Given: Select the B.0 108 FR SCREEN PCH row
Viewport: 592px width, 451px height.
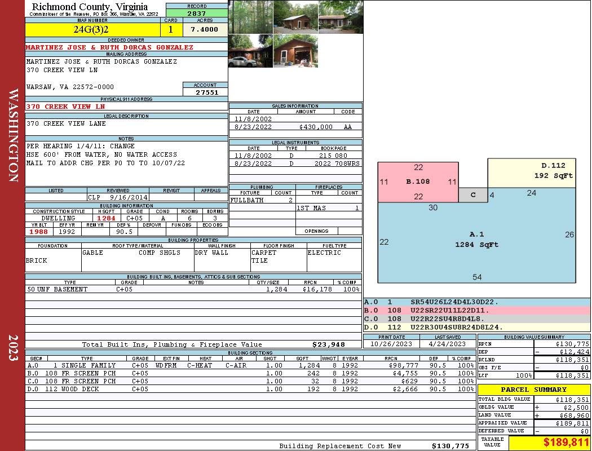Looking at the screenshot, I should [x=250, y=373].
